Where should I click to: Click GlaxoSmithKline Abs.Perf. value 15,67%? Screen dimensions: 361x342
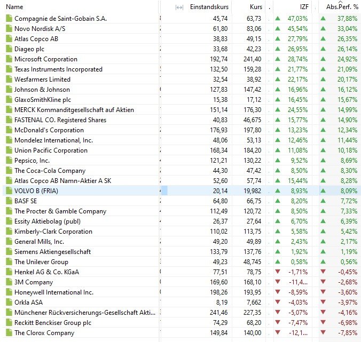click(348, 99)
